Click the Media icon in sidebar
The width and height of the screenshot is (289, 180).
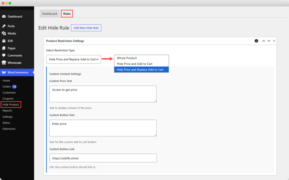pyautogui.click(x=4, y=34)
